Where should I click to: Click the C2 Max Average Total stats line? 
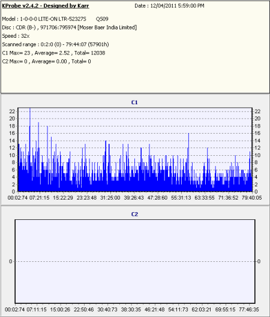pos(46,61)
